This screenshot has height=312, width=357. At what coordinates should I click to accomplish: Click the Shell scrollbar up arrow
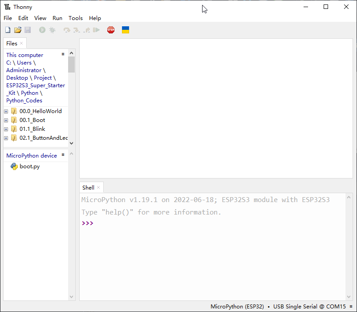(x=349, y=197)
